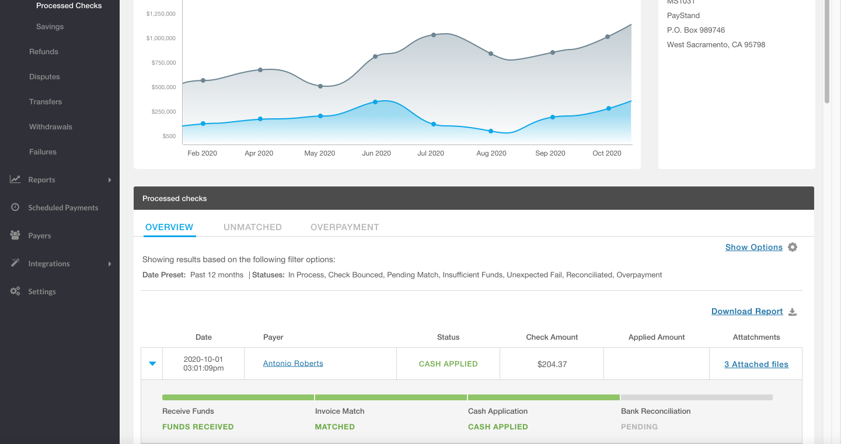Click the vertical scrollbar on the right
This screenshot has height=444, width=841.
[x=827, y=52]
